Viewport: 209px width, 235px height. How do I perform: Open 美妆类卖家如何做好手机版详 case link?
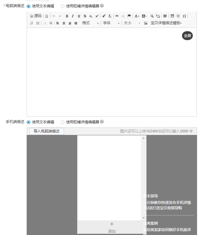[x=167, y=229]
